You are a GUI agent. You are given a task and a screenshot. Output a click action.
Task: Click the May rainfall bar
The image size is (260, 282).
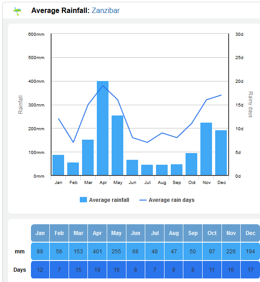(117, 145)
